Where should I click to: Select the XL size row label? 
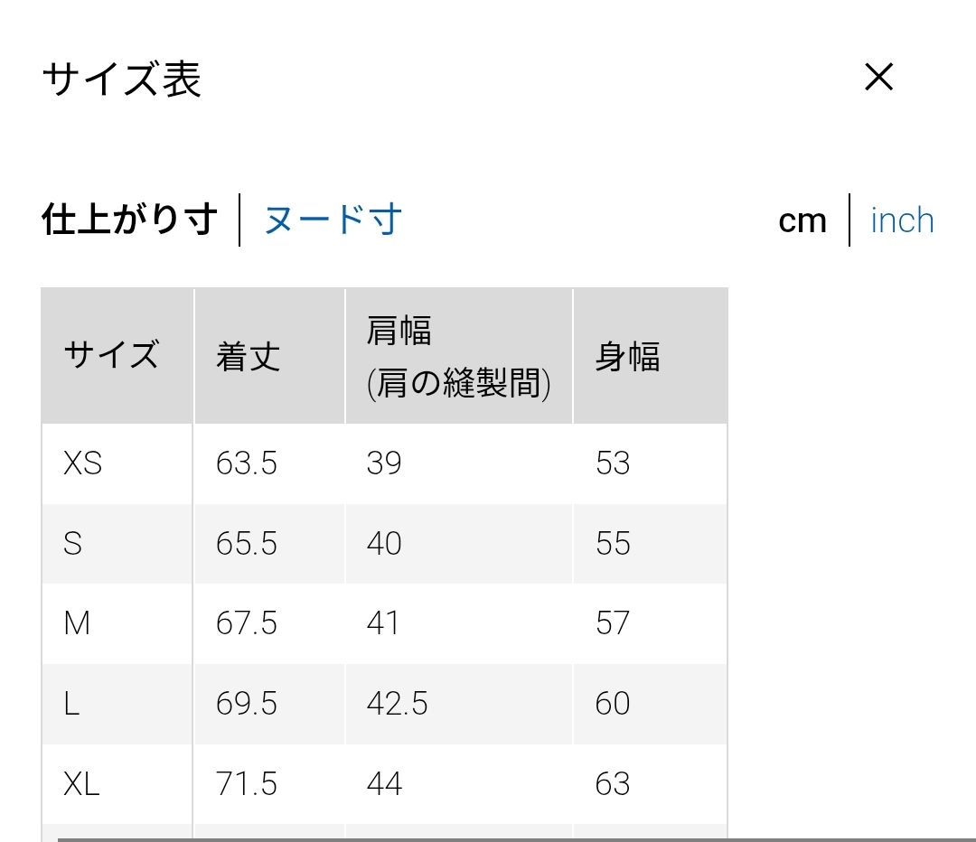[x=81, y=783]
